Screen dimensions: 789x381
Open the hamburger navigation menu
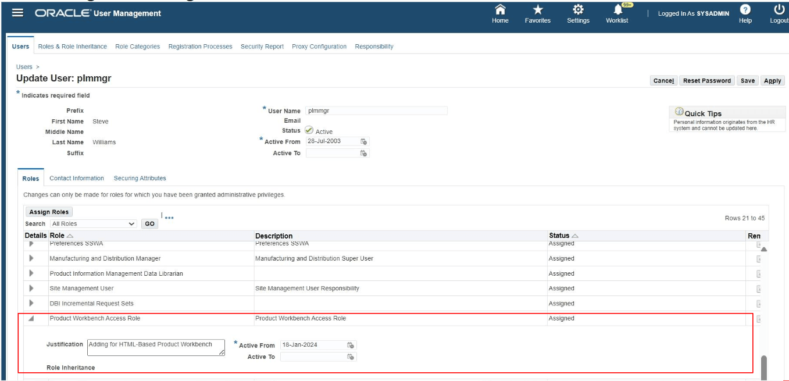pos(18,13)
